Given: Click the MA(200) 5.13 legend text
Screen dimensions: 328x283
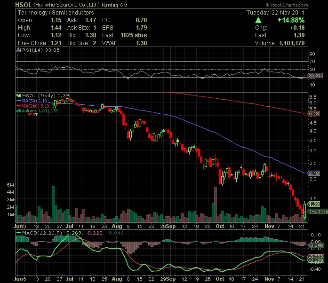Looking at the screenshot, I should pos(35,106).
